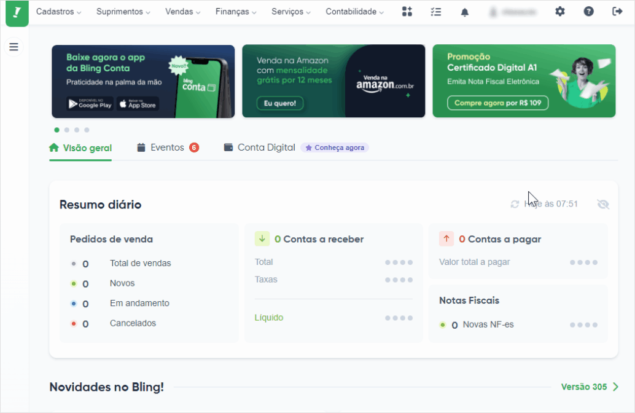Image resolution: width=635 pixels, height=413 pixels.
Task: Click the Pedidos de venda heading
Action: pyautogui.click(x=111, y=239)
